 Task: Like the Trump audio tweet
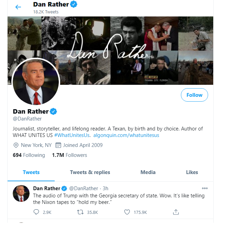(x=127, y=212)
